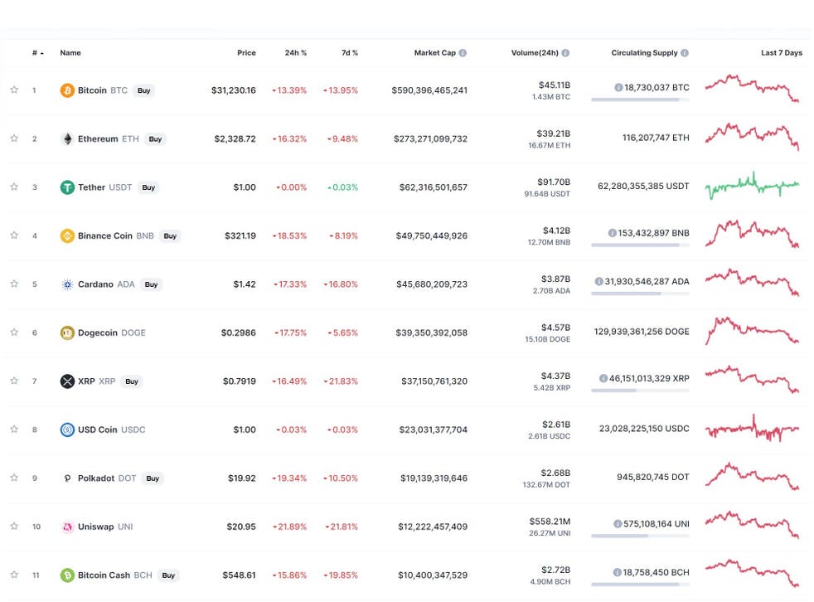
Task: Sort by the Volume(24h) column header
Action: (535, 53)
